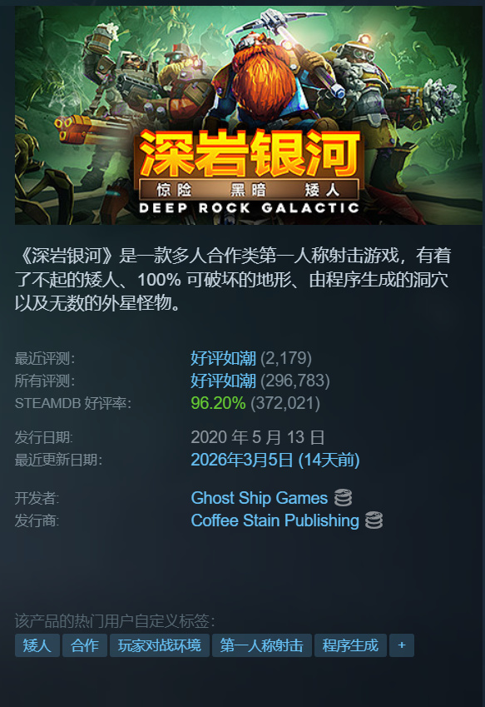Image resolution: width=485 pixels, height=707 pixels.
Task: Click the release date 2020 年 5 月 13 日
Action: click(258, 437)
